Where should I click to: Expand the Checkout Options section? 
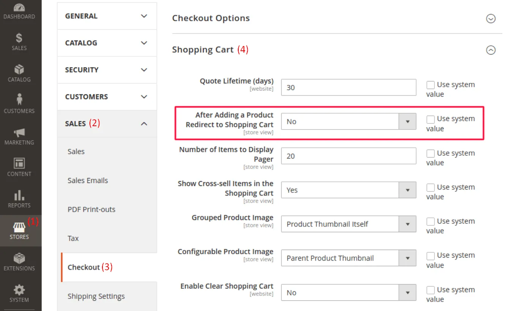coord(491,19)
